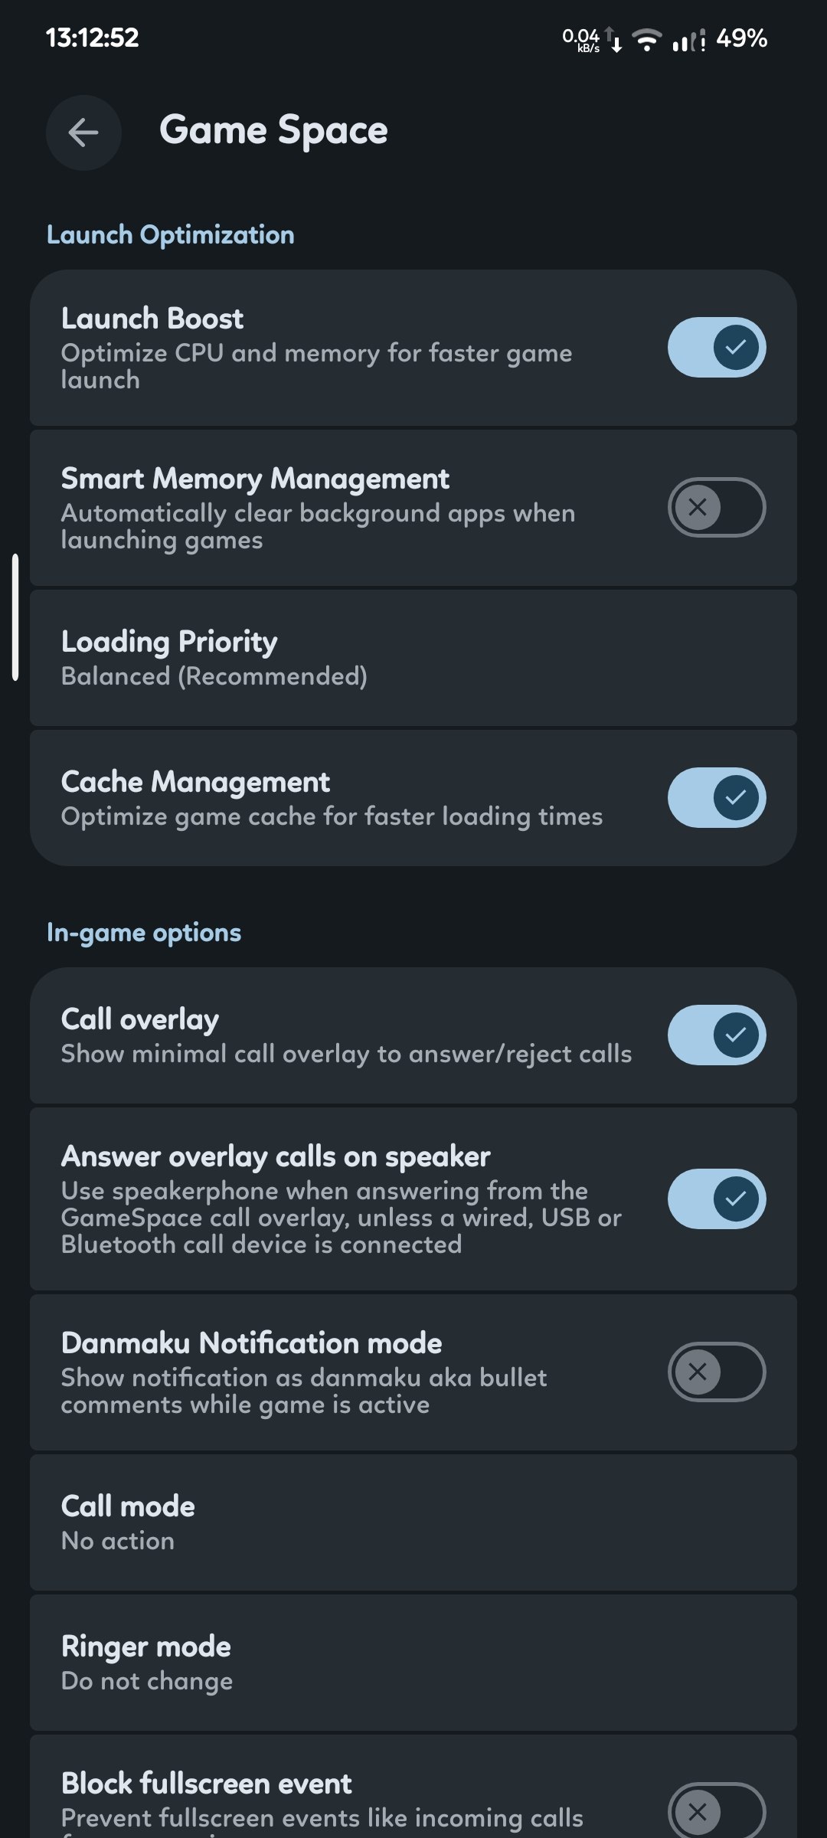The height and width of the screenshot is (1838, 827).
Task: Turn off Answer overlay calls on speaker
Action: pos(717,1199)
